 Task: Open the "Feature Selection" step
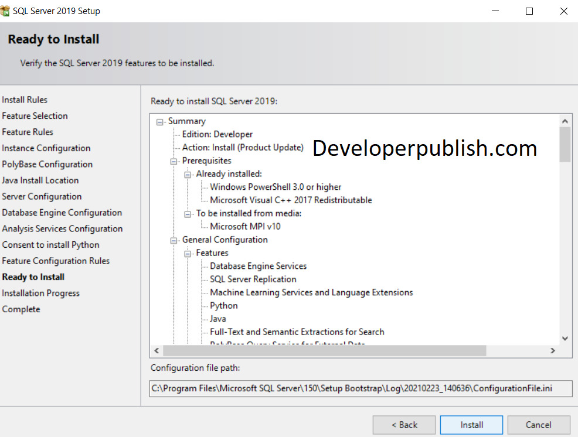click(x=35, y=115)
